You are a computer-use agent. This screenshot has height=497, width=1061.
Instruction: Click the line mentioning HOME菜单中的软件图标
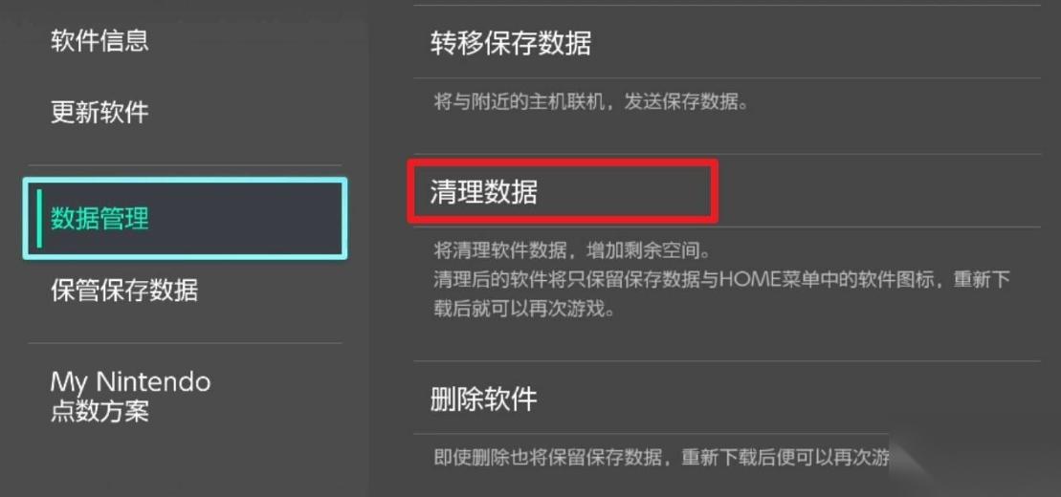click(722, 281)
